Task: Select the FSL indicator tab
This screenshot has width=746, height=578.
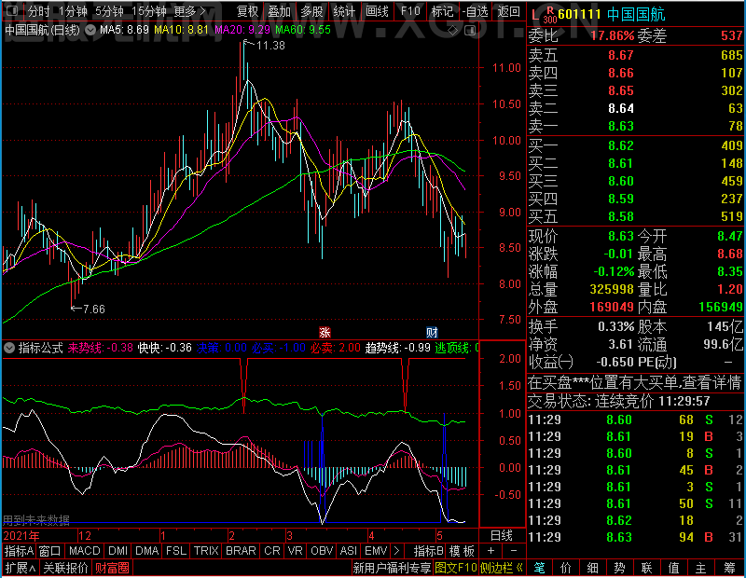Action: [x=176, y=551]
